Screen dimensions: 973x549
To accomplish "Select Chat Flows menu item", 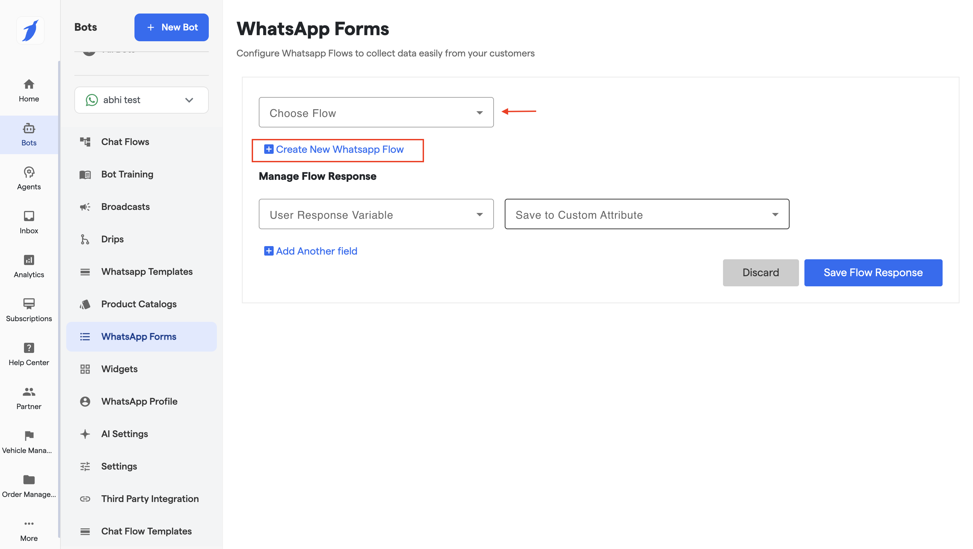I will [125, 142].
